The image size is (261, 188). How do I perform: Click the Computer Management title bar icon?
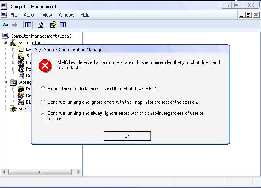4,6
